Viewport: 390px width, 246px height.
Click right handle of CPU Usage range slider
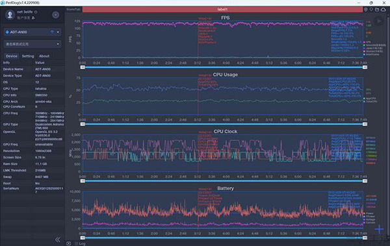[x=365, y=124]
